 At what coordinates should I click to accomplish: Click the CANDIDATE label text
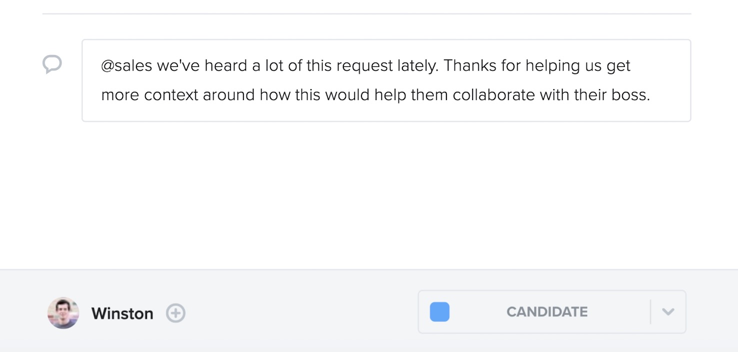tap(547, 312)
